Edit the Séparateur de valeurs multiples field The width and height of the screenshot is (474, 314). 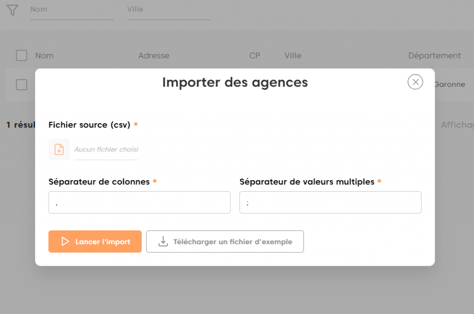coord(330,202)
